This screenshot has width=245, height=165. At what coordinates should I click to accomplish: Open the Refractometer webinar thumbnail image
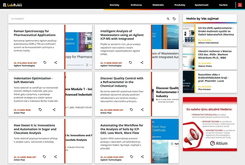(165, 94)
